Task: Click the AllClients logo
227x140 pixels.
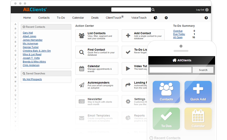Action: point(35,10)
